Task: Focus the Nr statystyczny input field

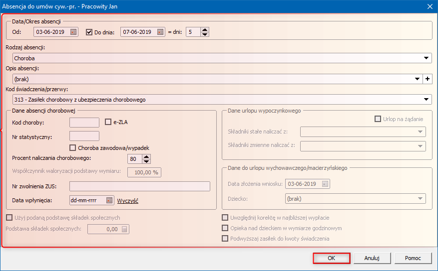Action: click(84, 136)
